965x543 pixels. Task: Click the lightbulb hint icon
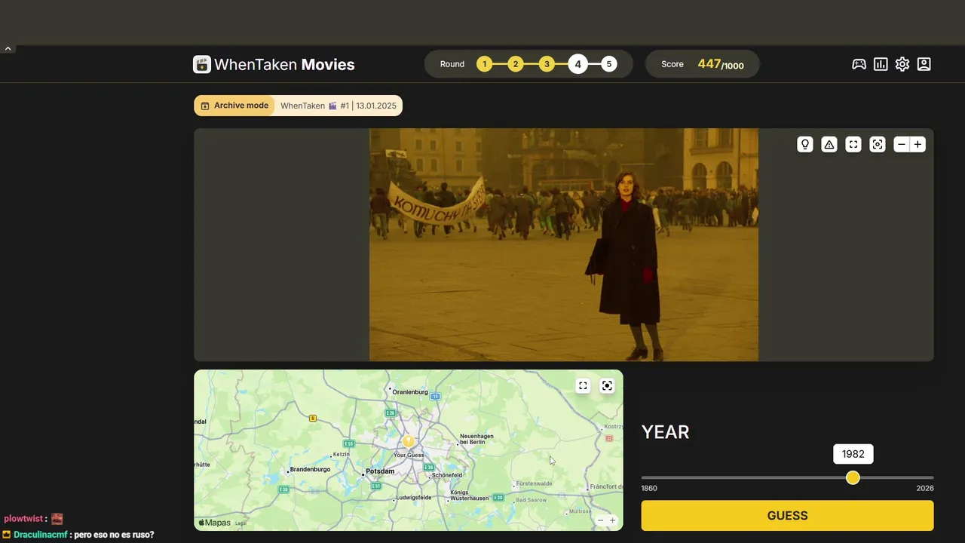(x=805, y=144)
